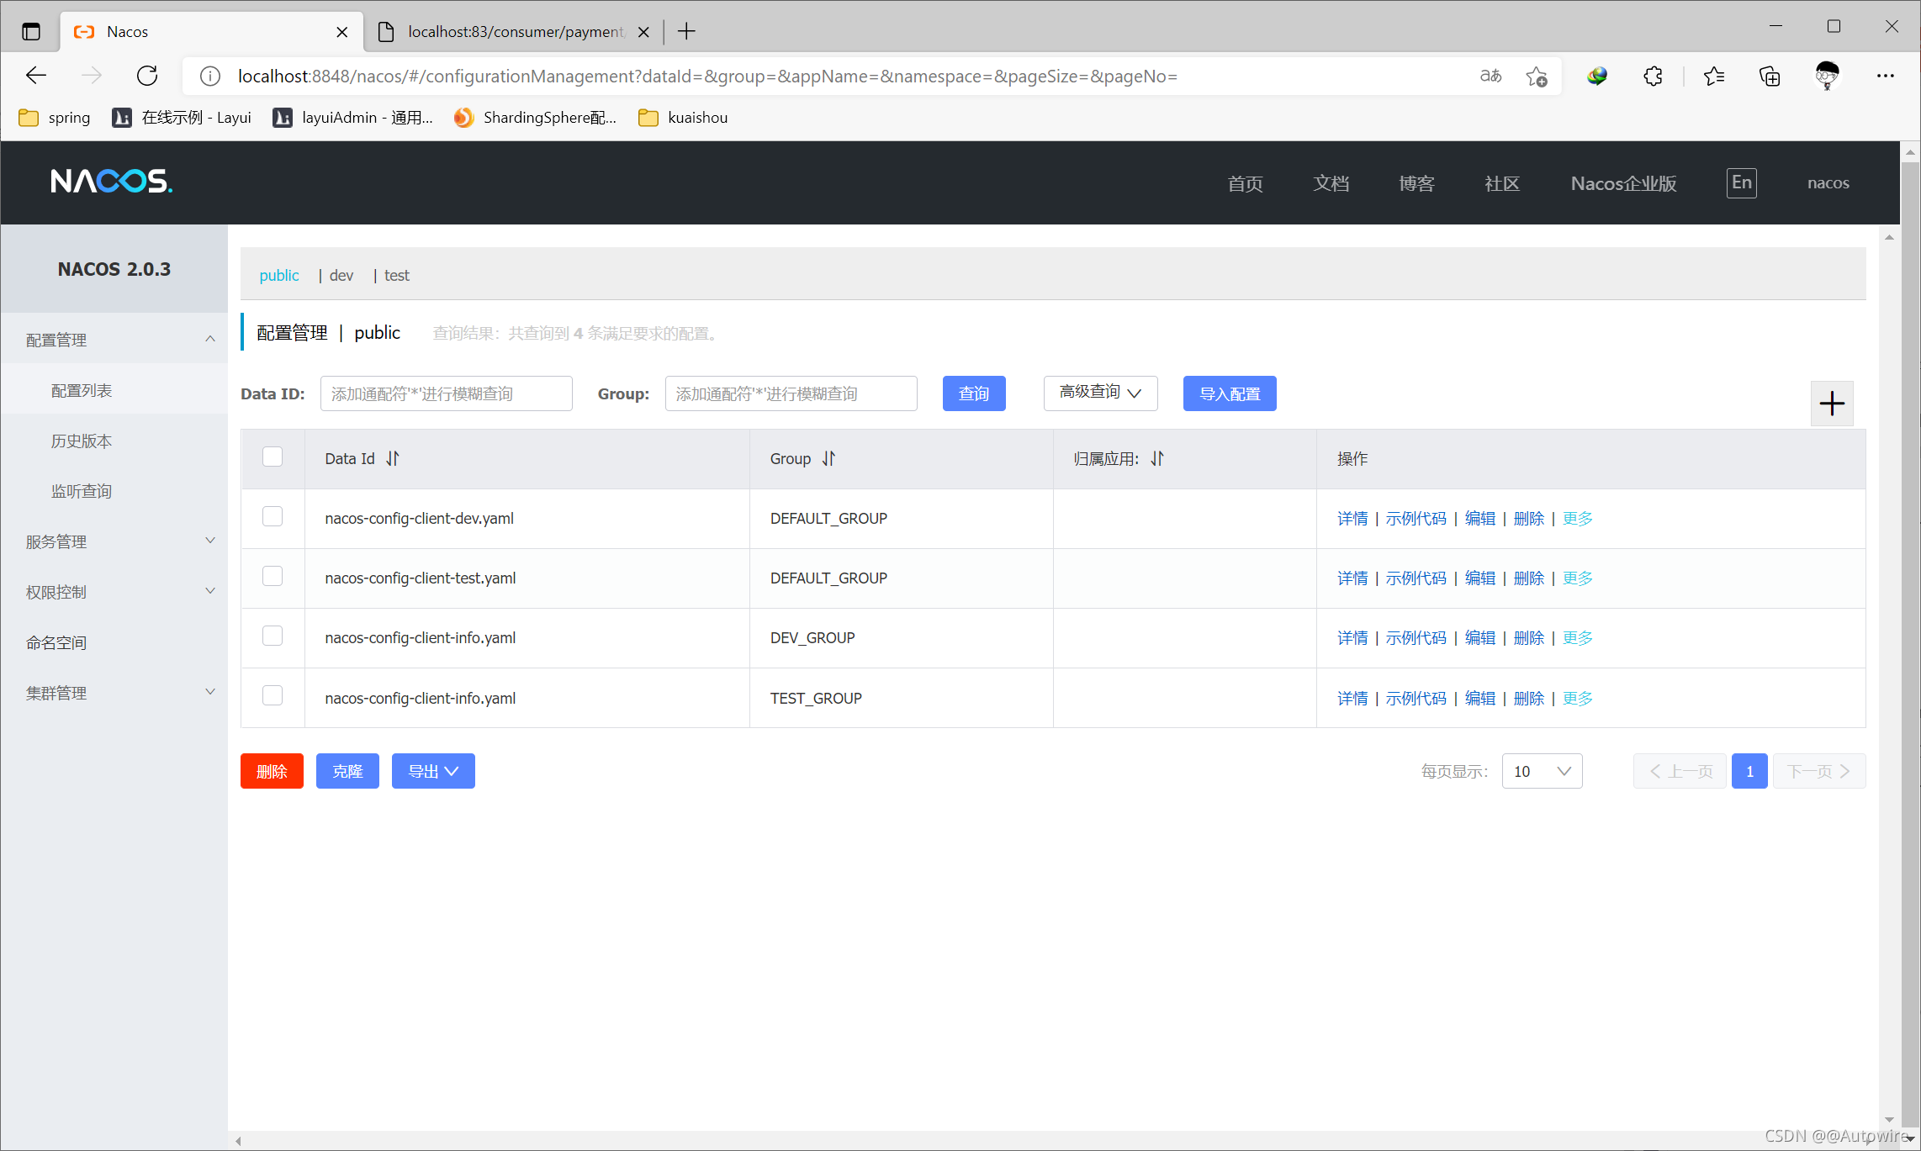
Task: Click the plus icon to create configuration
Action: (1832, 404)
